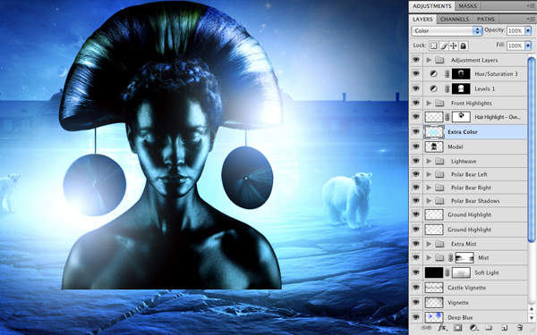The height and width of the screenshot is (335, 537).
Task: Click link icon on Hue/Saturation 3
Action: 447,74
